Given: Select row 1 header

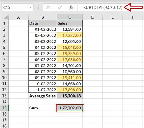Looking at the screenshot, I should 4,23.
